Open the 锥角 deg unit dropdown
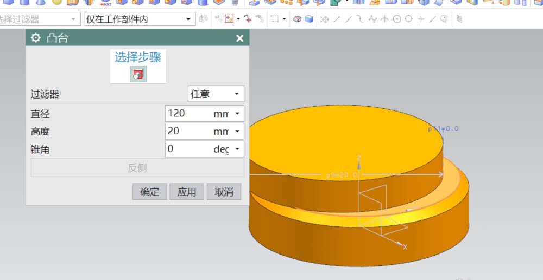 [237, 149]
